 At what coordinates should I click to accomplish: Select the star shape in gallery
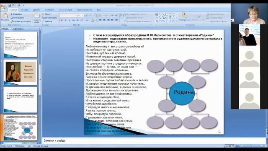click(173, 21)
